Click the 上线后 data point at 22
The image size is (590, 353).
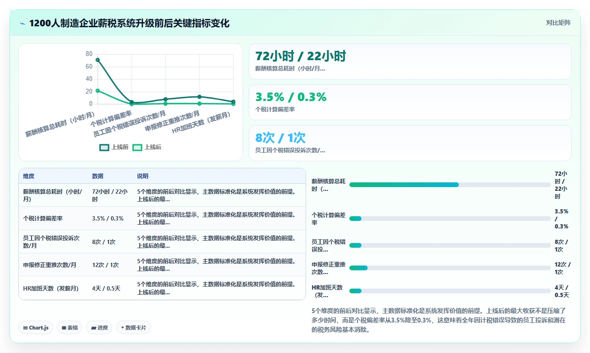98,90
